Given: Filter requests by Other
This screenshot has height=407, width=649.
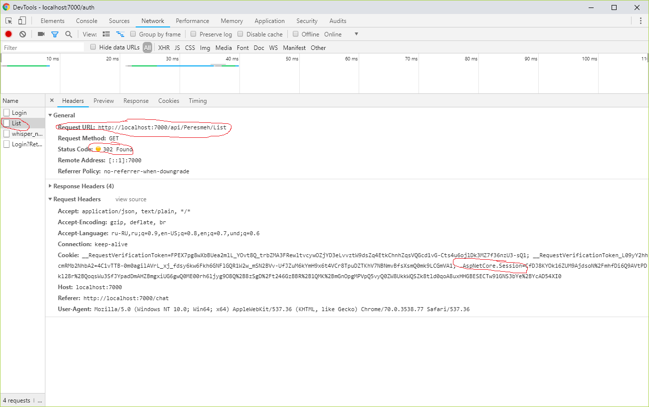Looking at the screenshot, I should pos(318,48).
